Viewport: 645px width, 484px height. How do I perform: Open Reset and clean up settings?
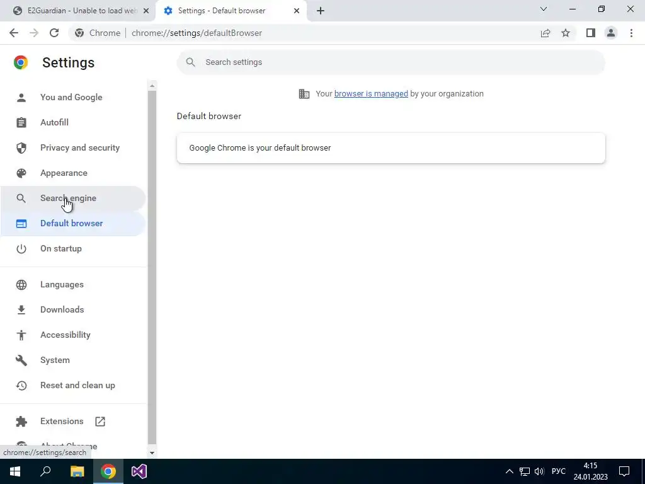point(73,386)
